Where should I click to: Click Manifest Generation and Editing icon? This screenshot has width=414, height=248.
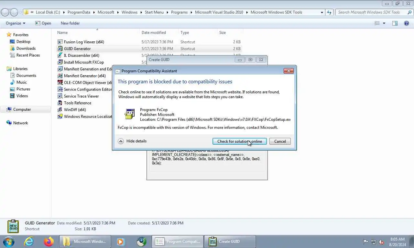60,69
